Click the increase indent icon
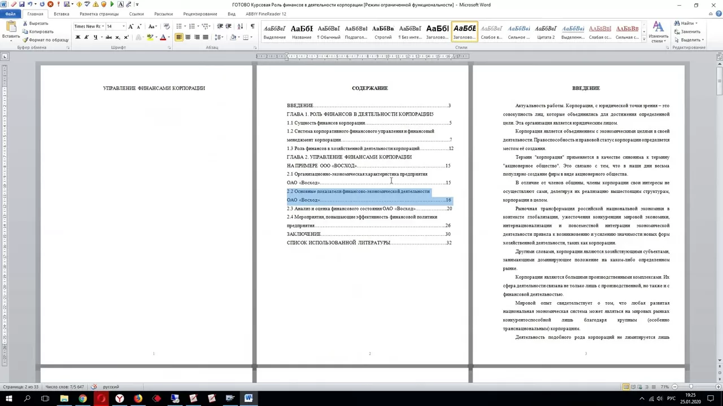 (228, 27)
